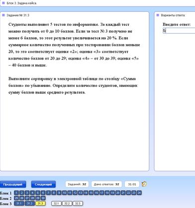Image resolution: width=195 pixels, height=208 pixels.
Task: Open question 12 in Блок 1
Action: 75,193
